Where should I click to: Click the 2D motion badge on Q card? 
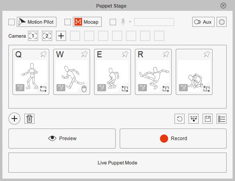click(20, 88)
